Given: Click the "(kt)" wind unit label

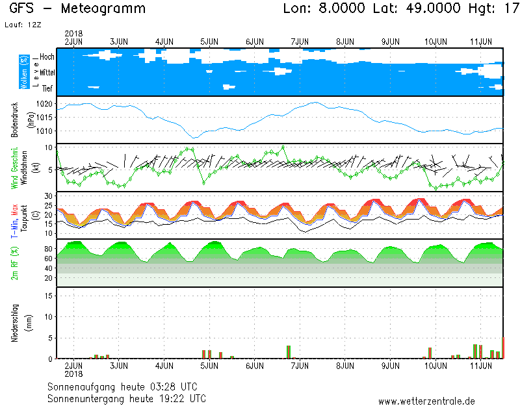Looking at the screenshot, I should pyautogui.click(x=36, y=168).
